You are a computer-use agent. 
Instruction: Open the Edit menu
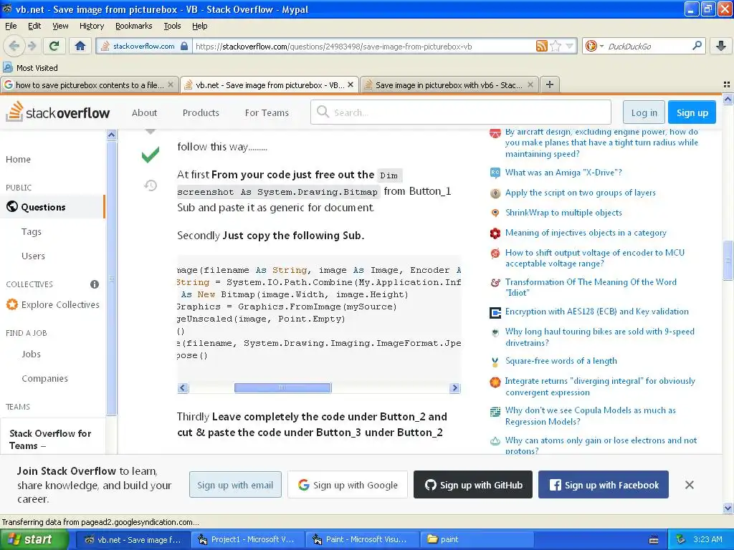point(34,26)
